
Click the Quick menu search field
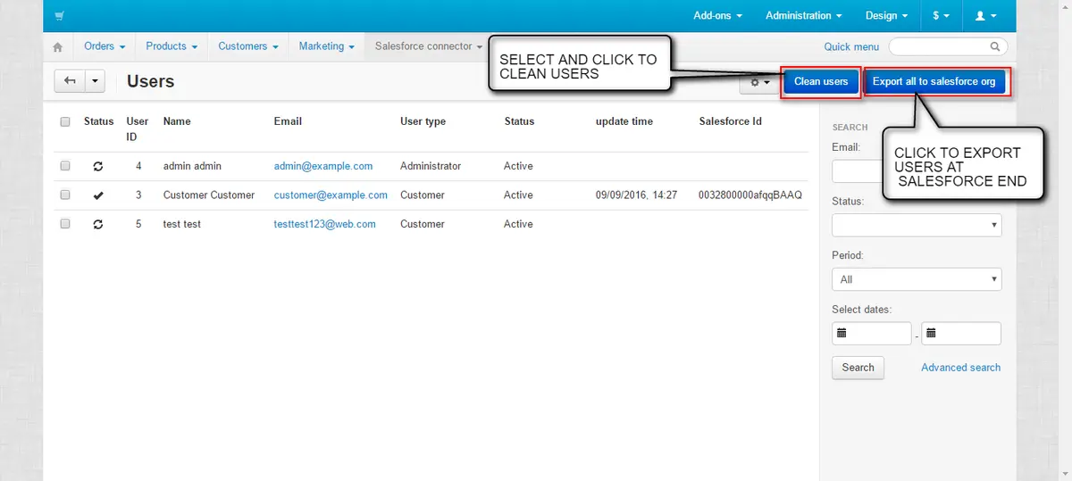(x=946, y=46)
